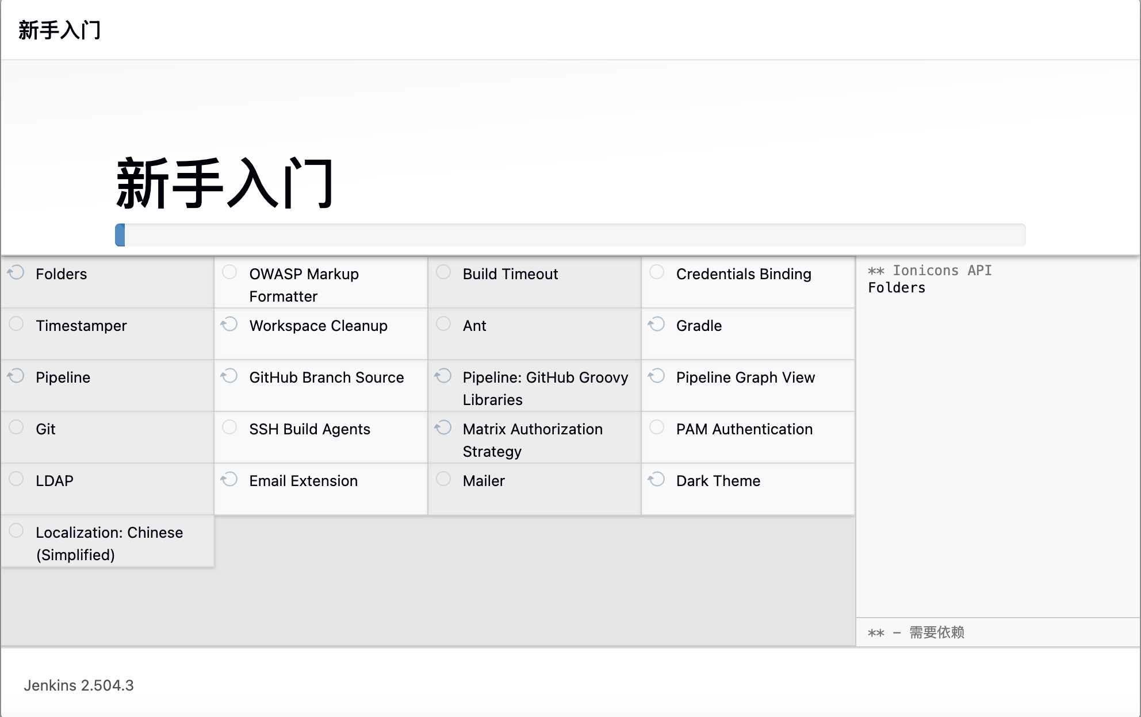Click the spinner beside Matrix Authorization Strategy
1141x717 pixels.
[x=443, y=427]
